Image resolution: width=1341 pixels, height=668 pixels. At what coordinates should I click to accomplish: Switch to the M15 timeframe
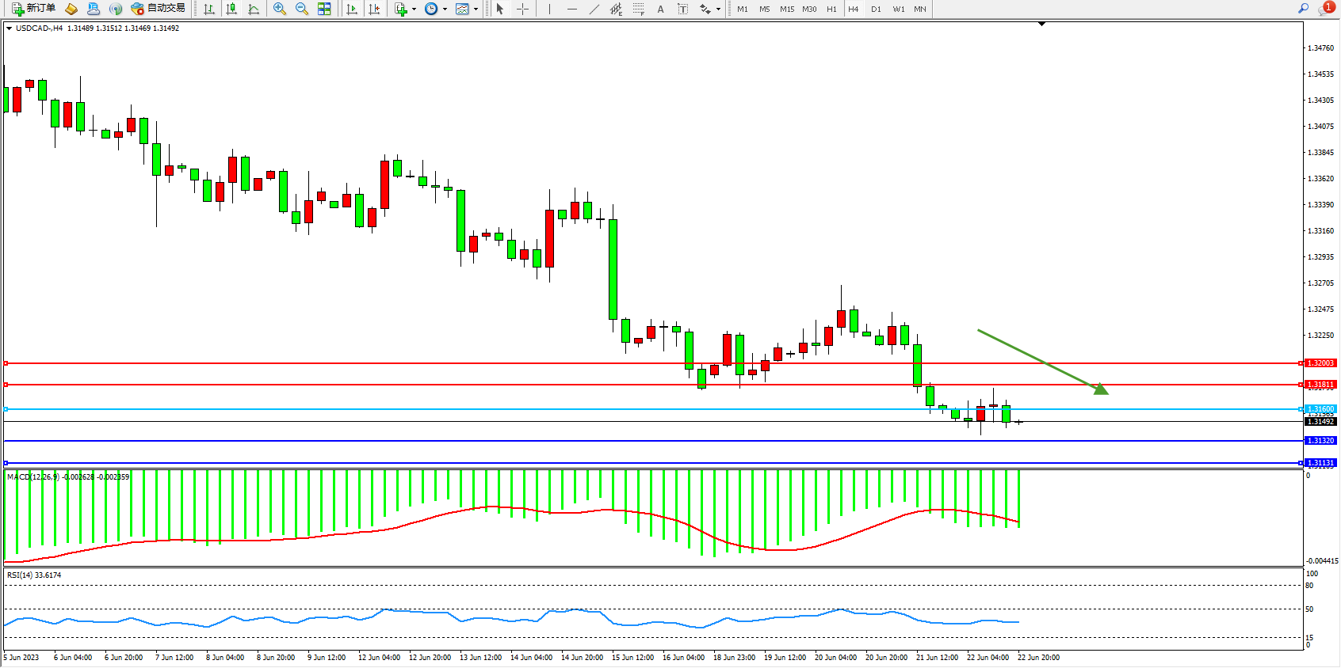[x=786, y=9]
